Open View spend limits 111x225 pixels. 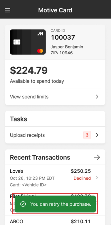tap(55, 97)
